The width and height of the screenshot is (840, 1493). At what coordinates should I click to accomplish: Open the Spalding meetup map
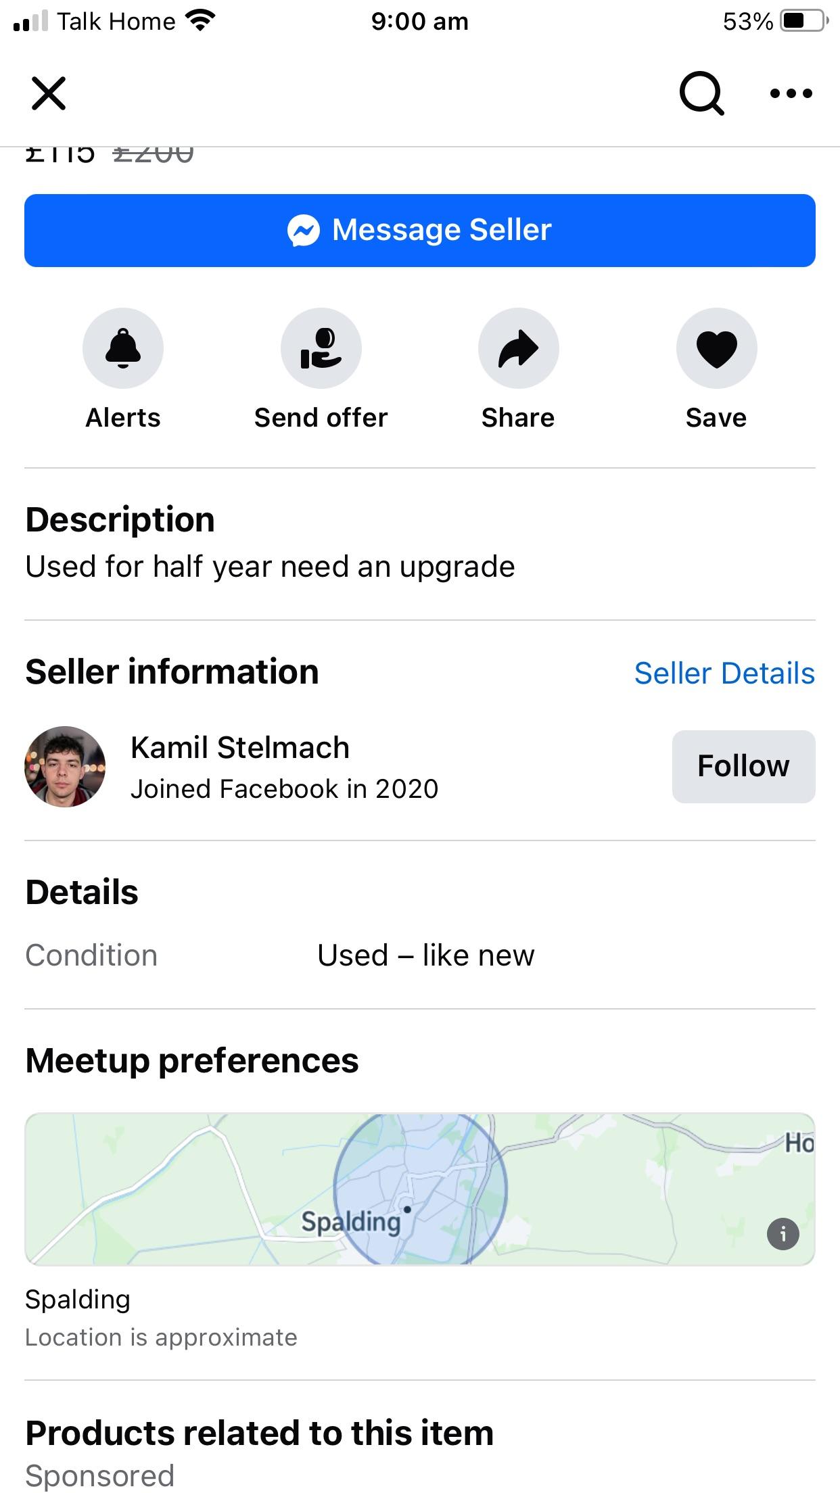(x=419, y=1189)
